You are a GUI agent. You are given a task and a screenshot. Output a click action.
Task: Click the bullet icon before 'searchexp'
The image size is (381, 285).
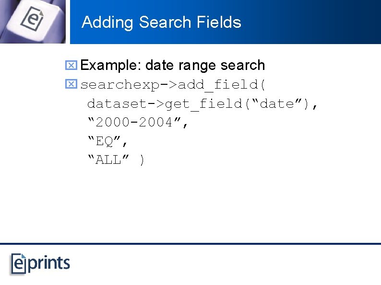(x=71, y=84)
